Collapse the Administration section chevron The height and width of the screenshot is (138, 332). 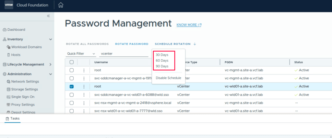click(x=50, y=74)
